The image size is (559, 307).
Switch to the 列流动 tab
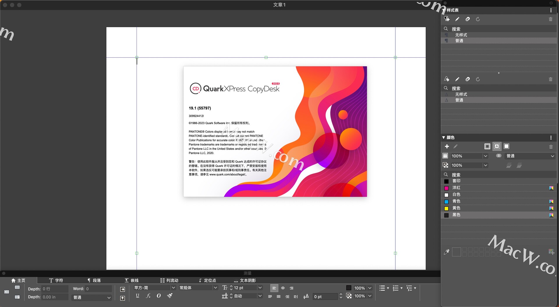(169, 280)
